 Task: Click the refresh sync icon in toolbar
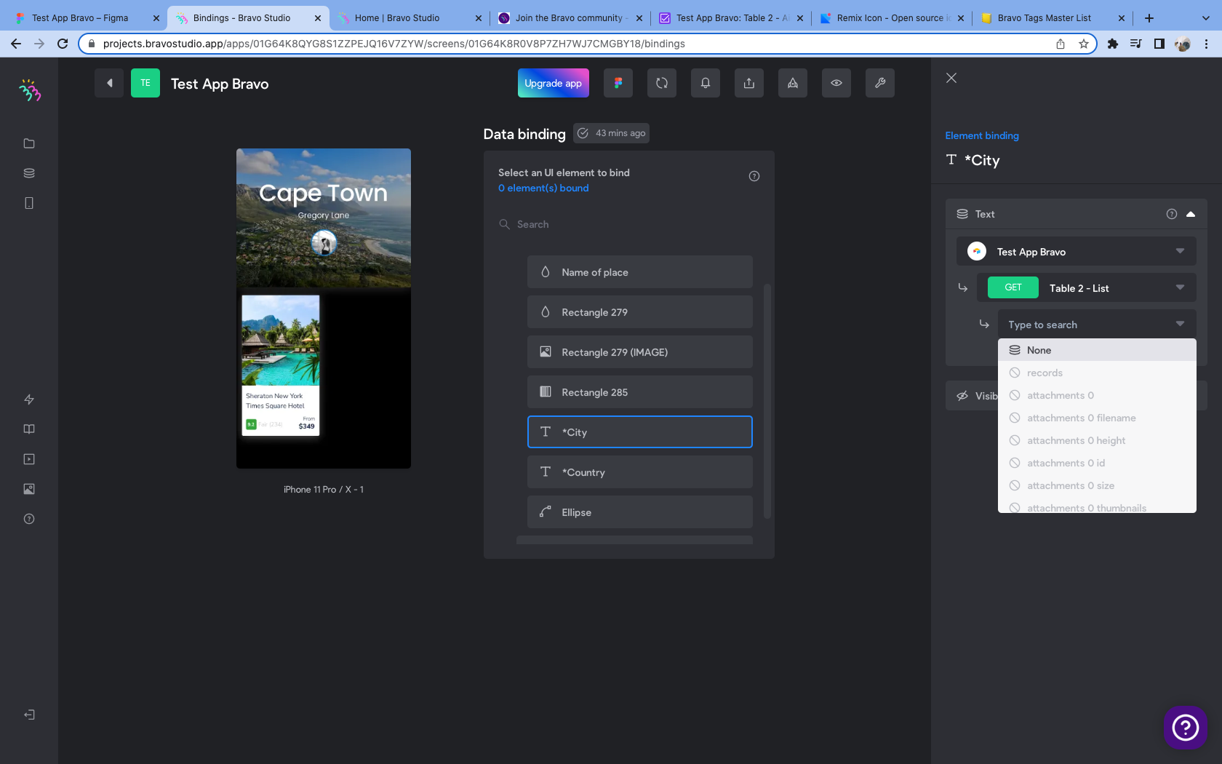[662, 83]
